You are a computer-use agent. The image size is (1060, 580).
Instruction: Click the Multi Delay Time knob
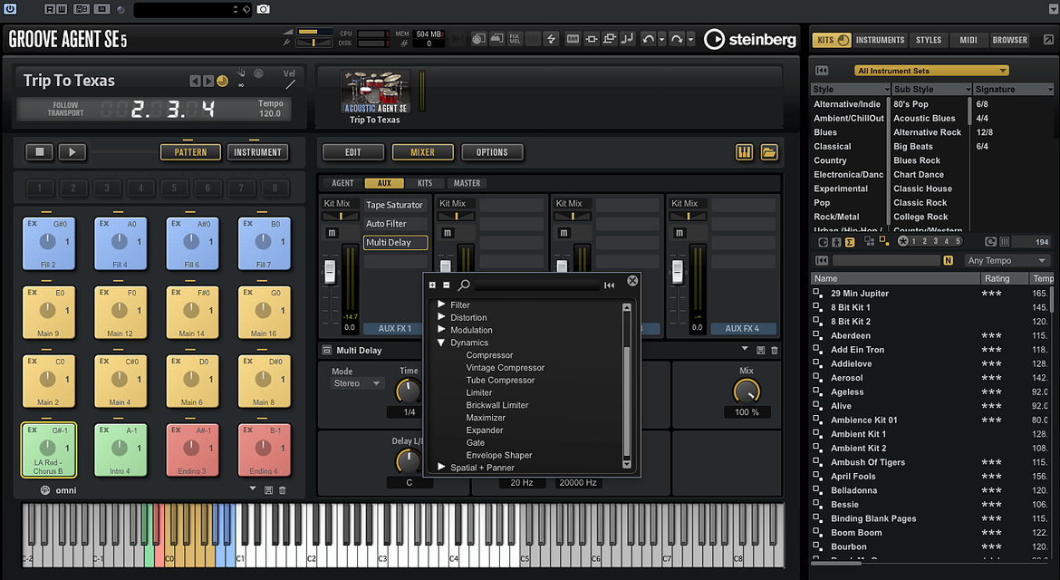[409, 390]
